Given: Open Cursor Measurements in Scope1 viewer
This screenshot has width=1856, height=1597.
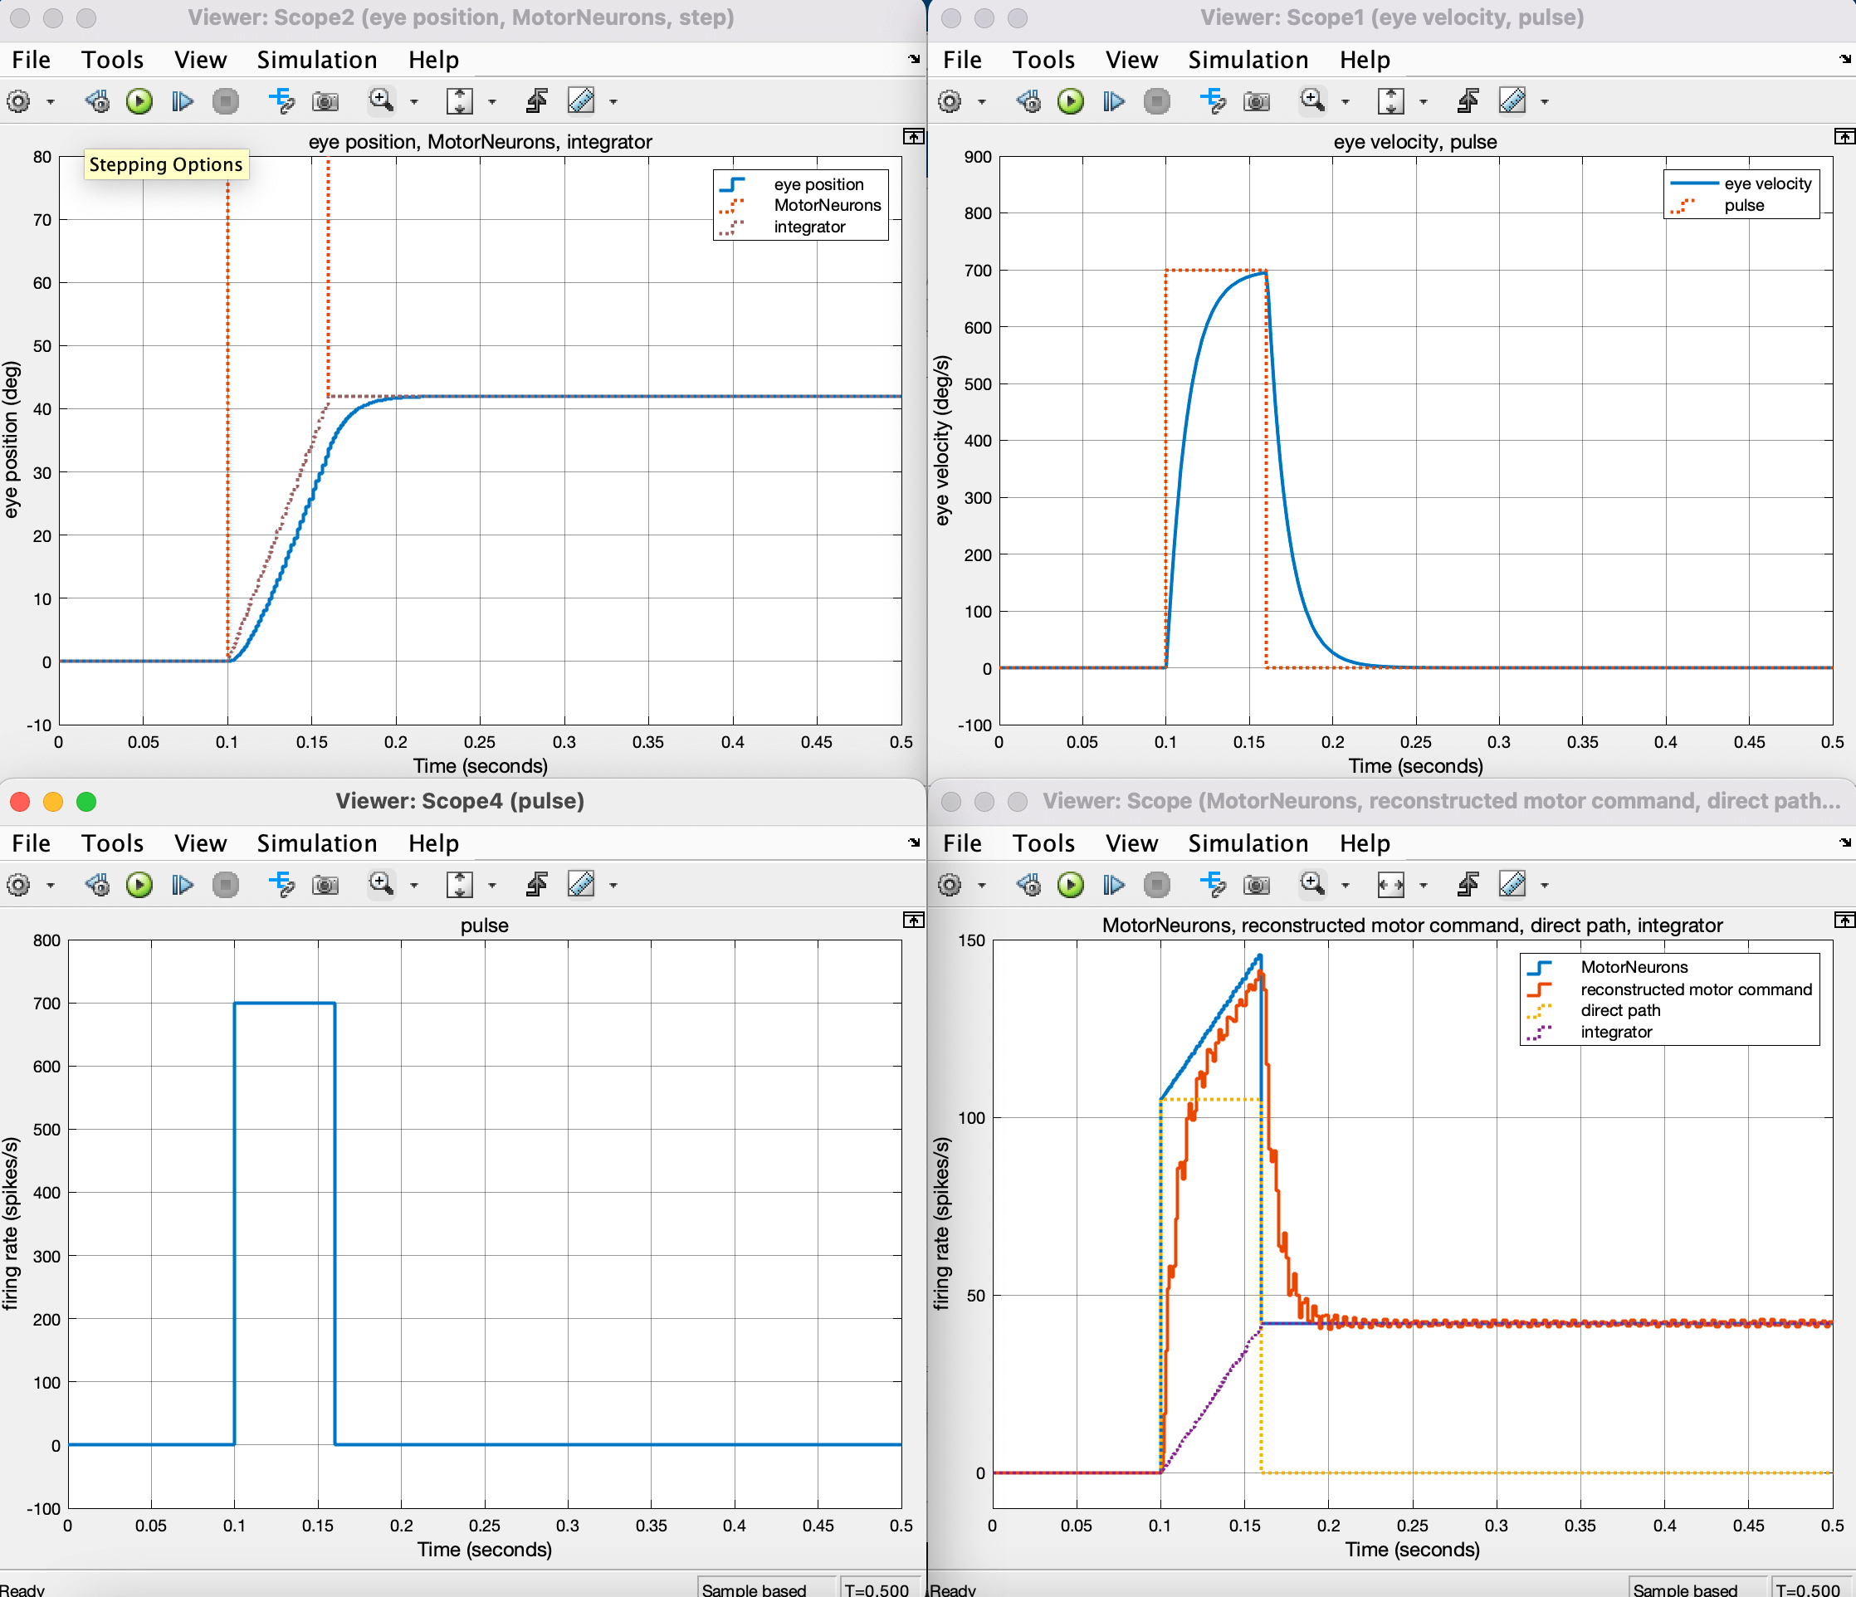Looking at the screenshot, I should point(1514,101).
